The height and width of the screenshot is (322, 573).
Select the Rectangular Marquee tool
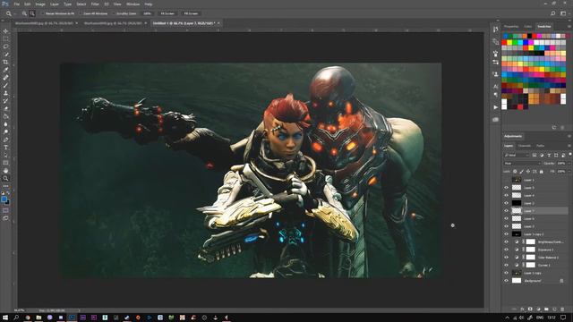point(5,39)
